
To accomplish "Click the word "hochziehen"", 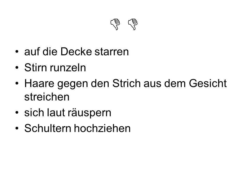I will [x=102, y=128].
